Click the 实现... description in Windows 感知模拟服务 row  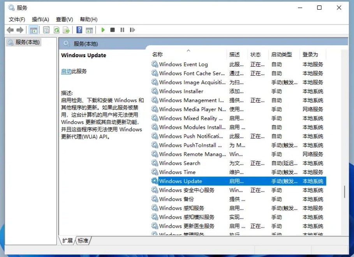coord(236,217)
